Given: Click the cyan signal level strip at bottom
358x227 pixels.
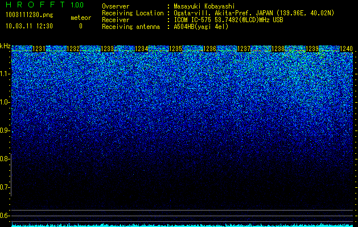Looking at the screenshot, I should pyautogui.click(x=182, y=225).
